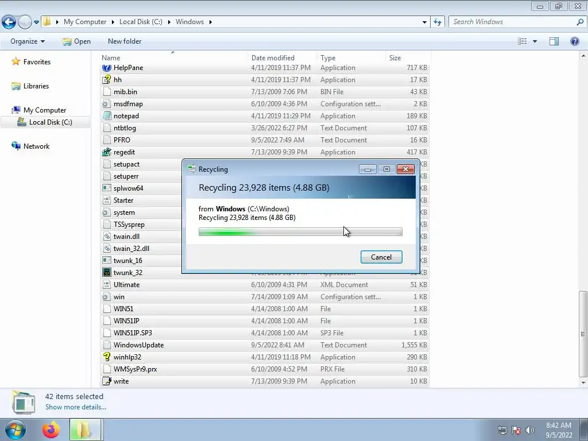Click the hh application icon
The width and height of the screenshot is (588, 441).
[106, 79]
